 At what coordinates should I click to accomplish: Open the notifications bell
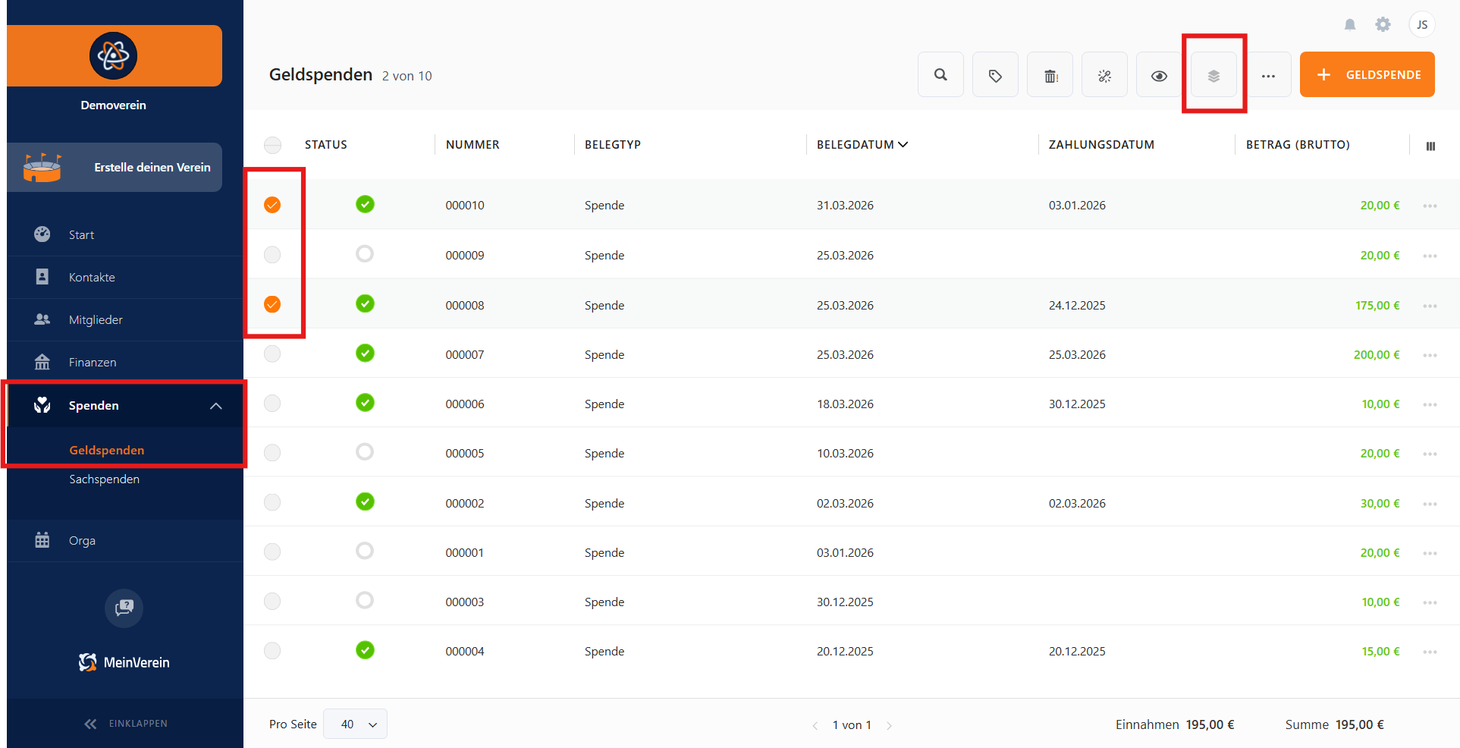tap(1350, 25)
